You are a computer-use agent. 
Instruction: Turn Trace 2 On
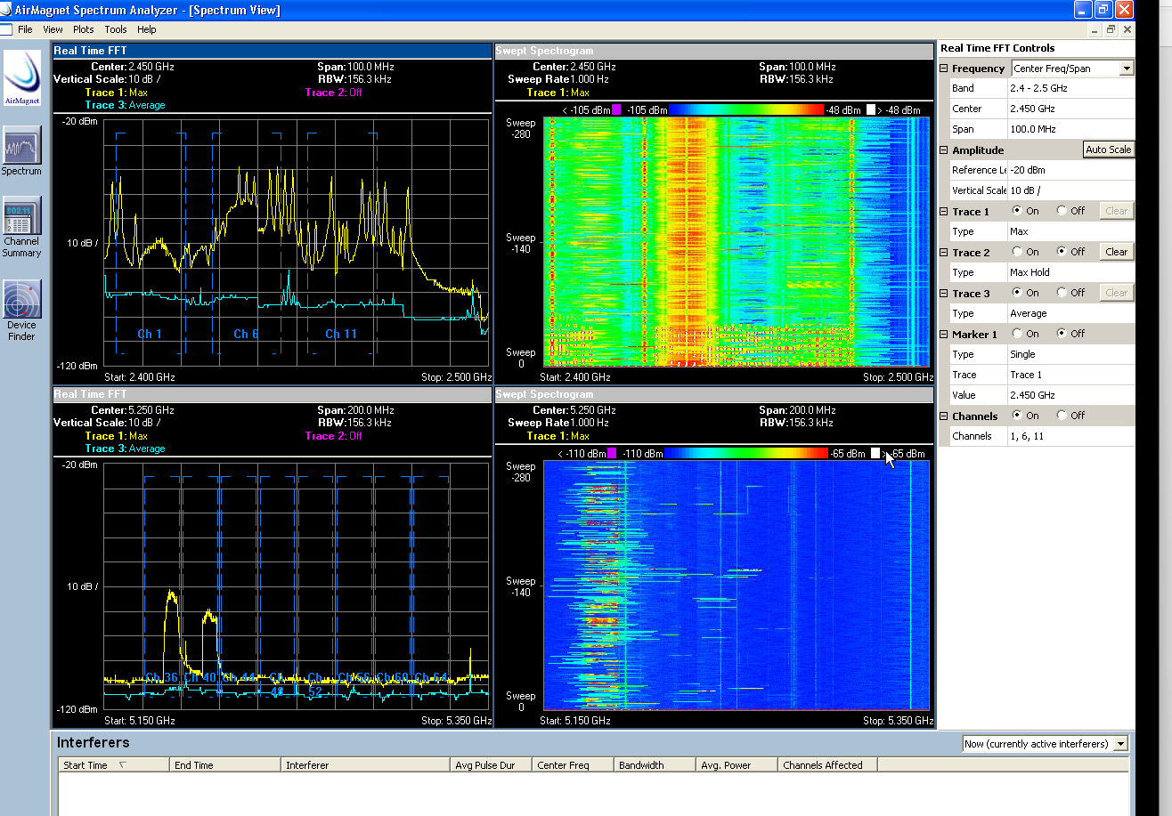1017,252
